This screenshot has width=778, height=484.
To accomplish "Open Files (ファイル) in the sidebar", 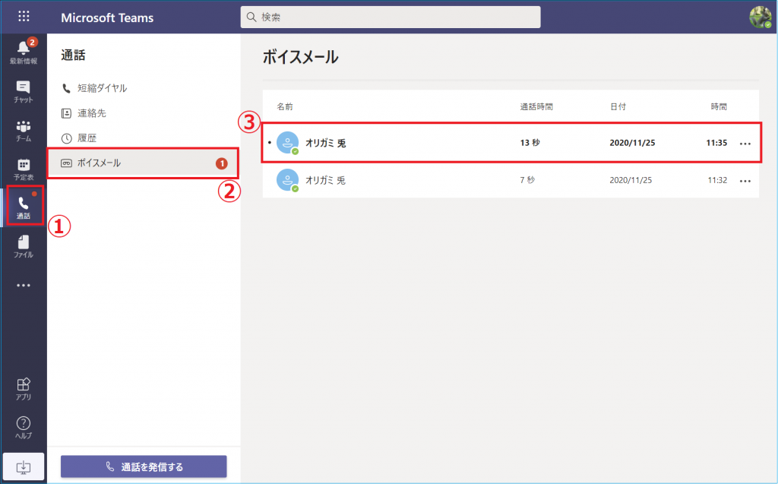I will point(24,247).
